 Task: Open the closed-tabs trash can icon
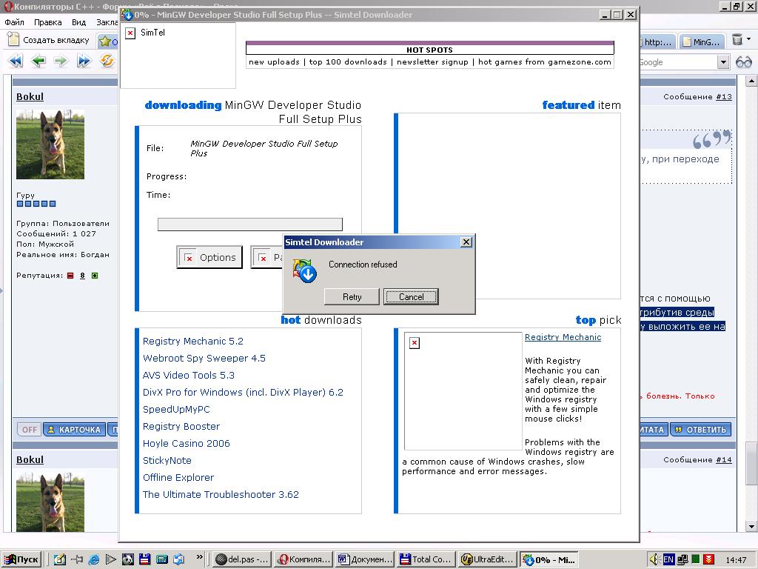[x=737, y=41]
